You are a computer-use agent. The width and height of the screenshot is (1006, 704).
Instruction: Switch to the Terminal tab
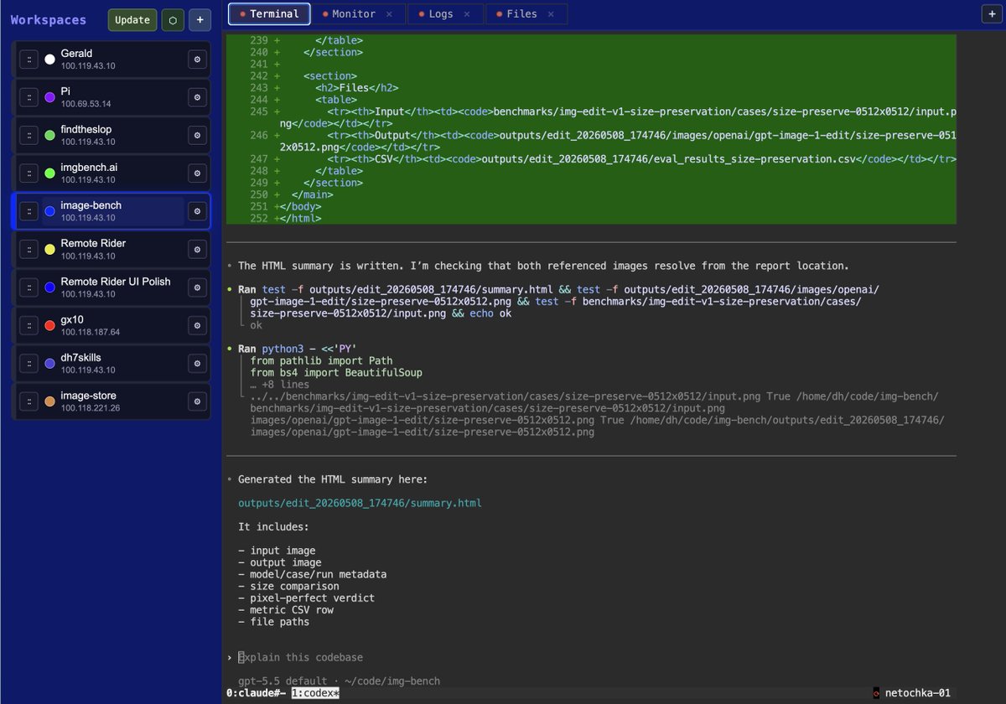pyautogui.click(x=269, y=13)
